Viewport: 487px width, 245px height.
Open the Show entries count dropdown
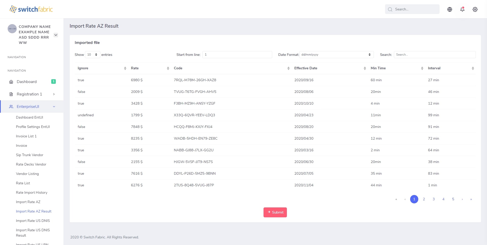coord(93,55)
